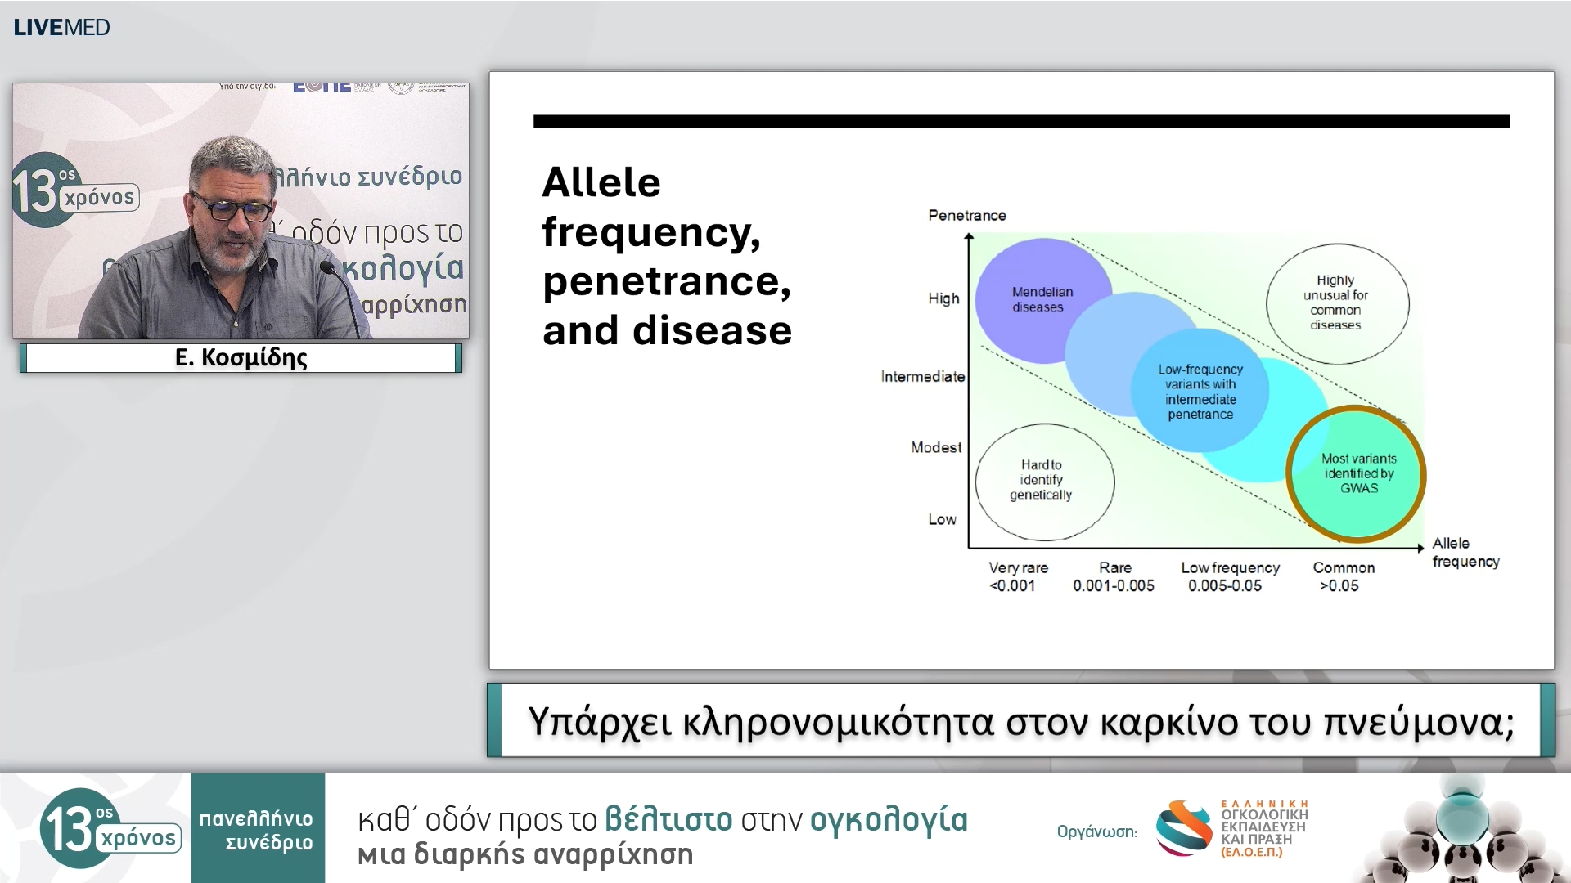Click the Οργάνωση label
1571x883 pixels.
click(x=1096, y=831)
